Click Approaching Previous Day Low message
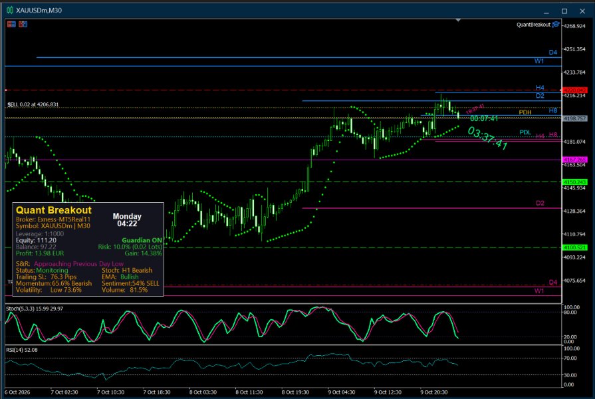Image resolution: width=595 pixels, height=399 pixels. coord(78,263)
